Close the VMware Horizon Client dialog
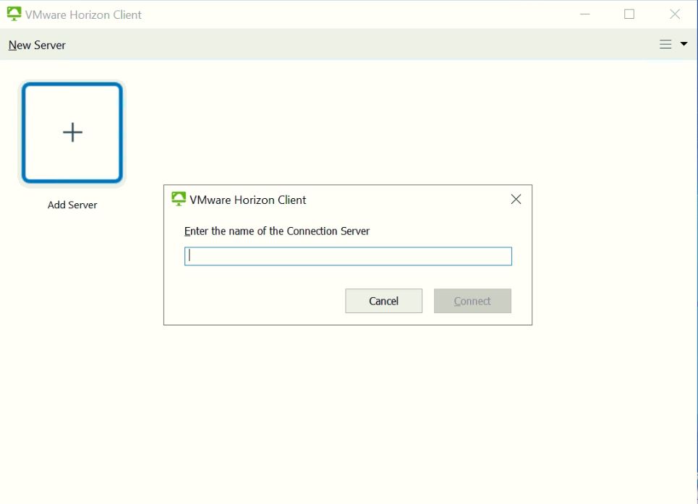The width and height of the screenshot is (698, 504). click(x=516, y=200)
